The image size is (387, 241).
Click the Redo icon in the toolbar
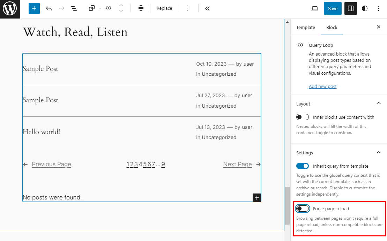[61, 8]
